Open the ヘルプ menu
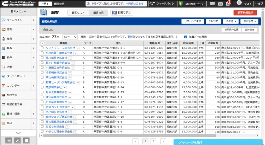 coord(259,4)
